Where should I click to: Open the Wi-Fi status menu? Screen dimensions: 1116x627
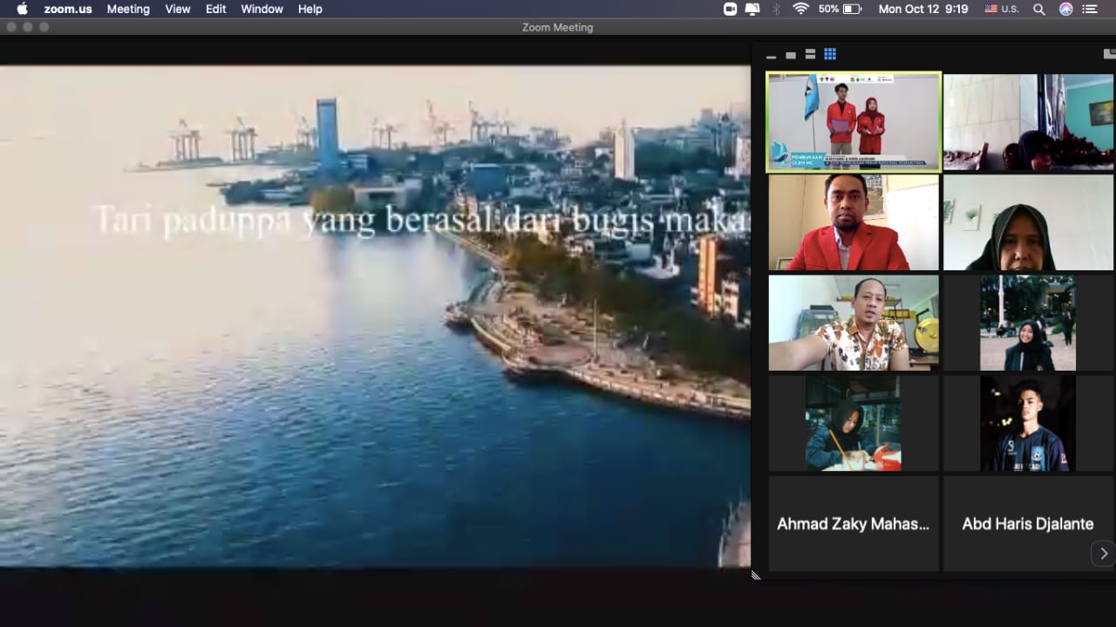coord(800,9)
